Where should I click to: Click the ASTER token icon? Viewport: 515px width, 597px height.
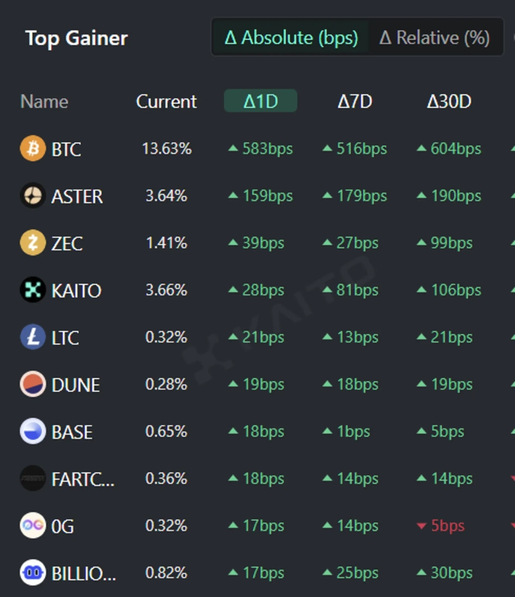coord(33,196)
